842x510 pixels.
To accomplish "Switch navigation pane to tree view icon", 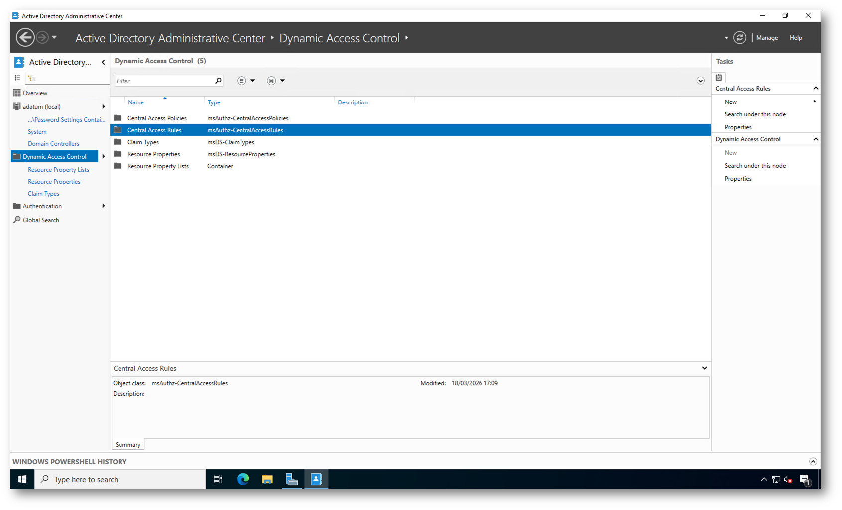I will tap(31, 78).
